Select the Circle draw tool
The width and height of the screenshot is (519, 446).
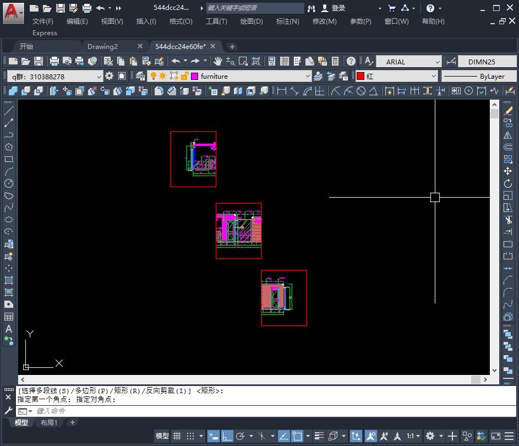tap(9, 183)
